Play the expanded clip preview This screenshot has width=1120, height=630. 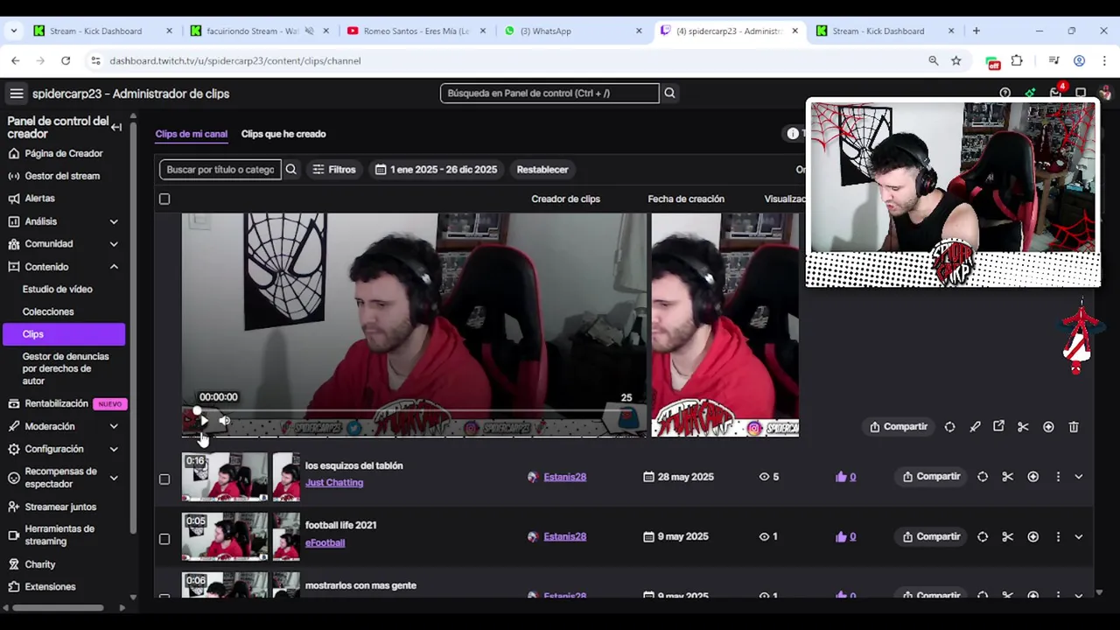coord(203,421)
